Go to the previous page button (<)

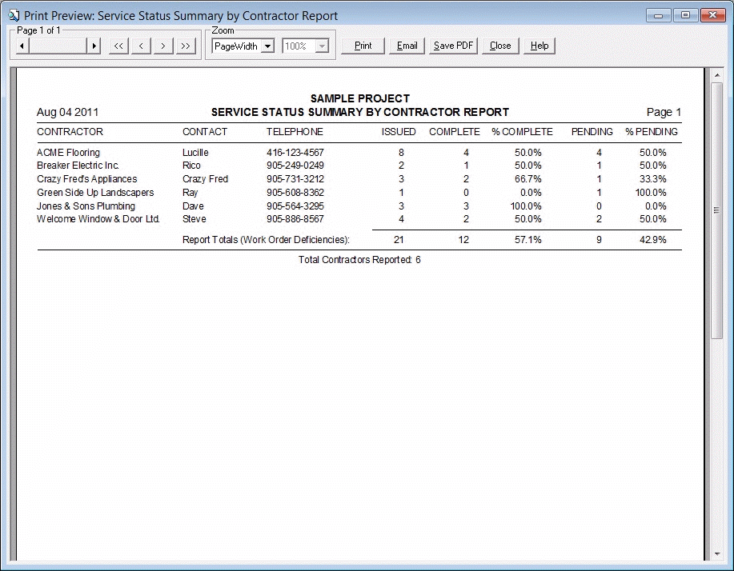[141, 46]
